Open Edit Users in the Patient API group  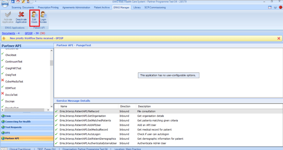click(x=34, y=18)
